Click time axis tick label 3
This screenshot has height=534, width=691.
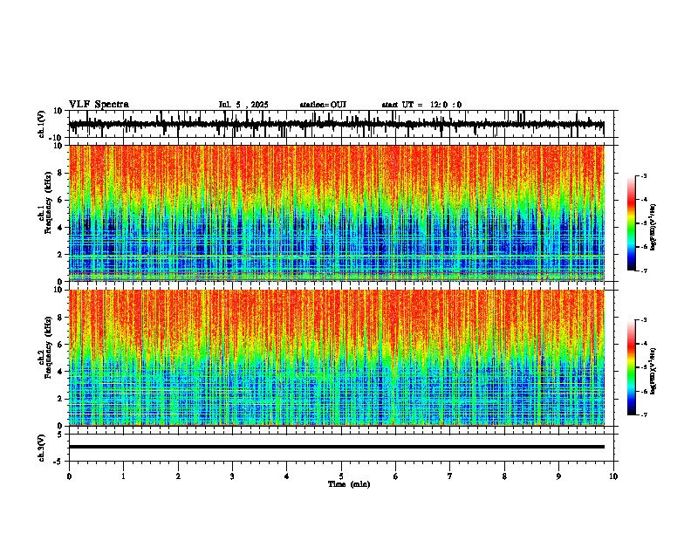tap(232, 476)
